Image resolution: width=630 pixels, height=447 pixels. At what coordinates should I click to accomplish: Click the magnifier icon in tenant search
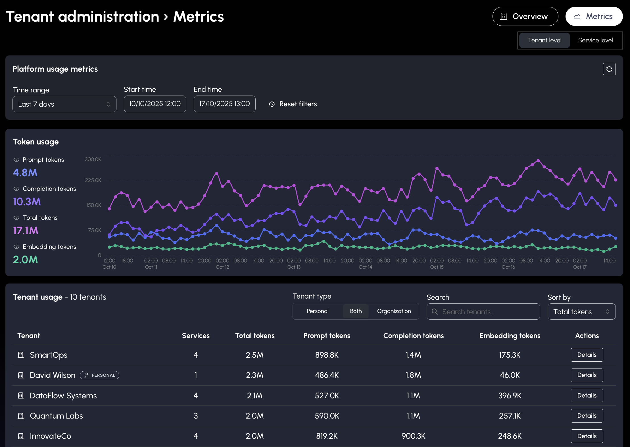pyautogui.click(x=435, y=312)
